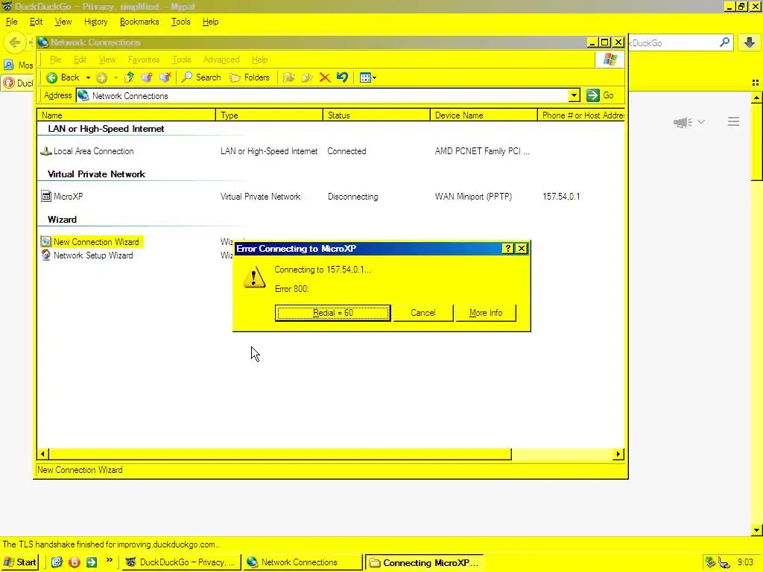Click the Move To folder icon
This screenshot has height=572, width=763.
click(288, 77)
